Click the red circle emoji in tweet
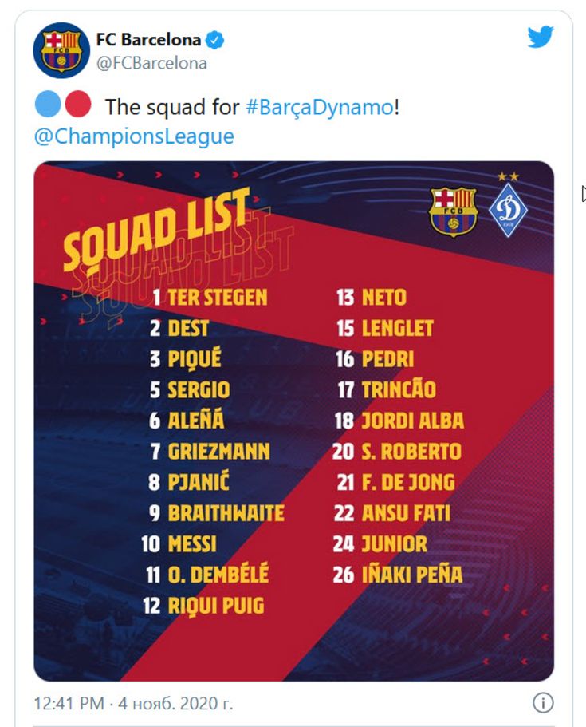The image size is (586, 727). coord(78,104)
